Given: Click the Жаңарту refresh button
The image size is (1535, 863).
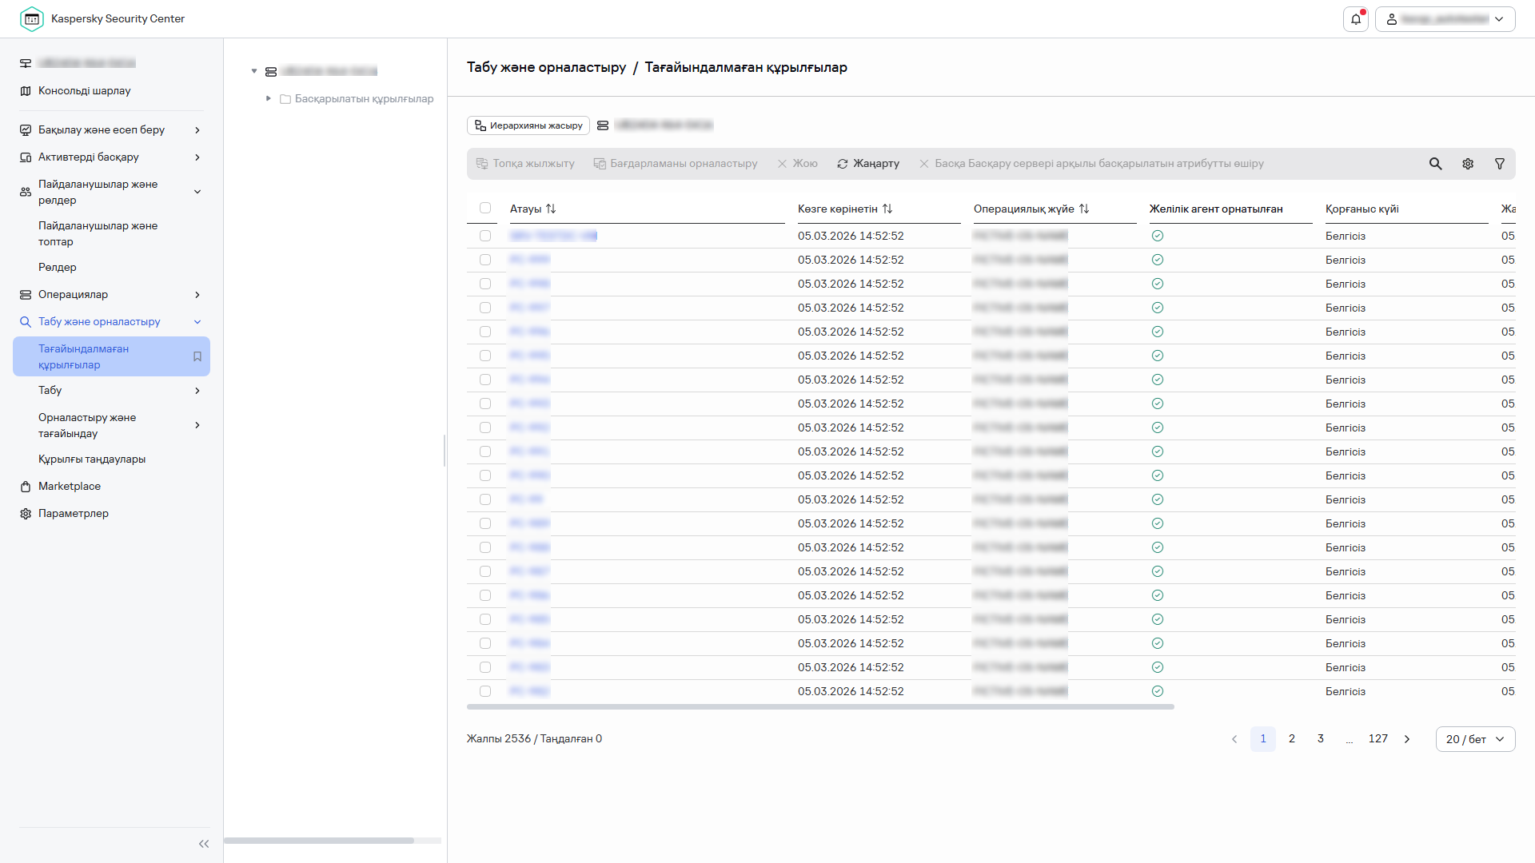Looking at the screenshot, I should click(868, 164).
